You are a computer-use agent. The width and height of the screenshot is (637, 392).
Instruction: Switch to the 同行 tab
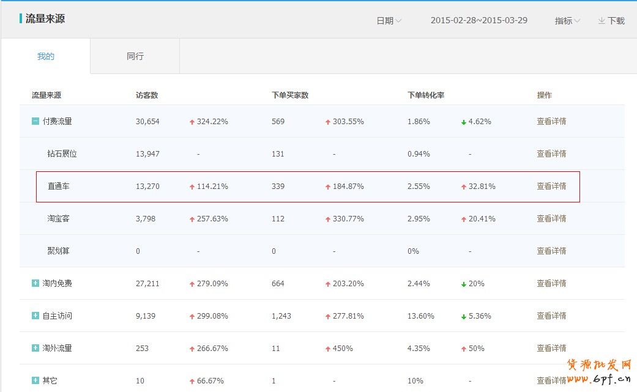pos(135,56)
